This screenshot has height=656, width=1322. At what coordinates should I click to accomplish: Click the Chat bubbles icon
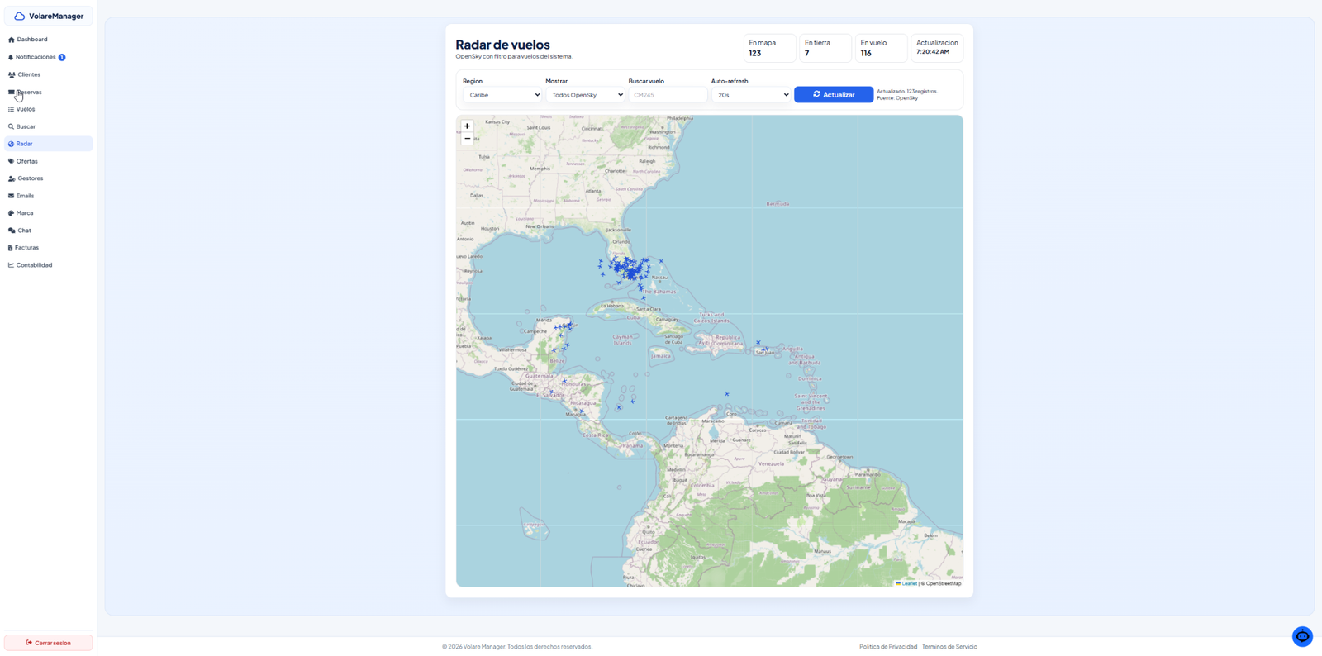(12, 231)
